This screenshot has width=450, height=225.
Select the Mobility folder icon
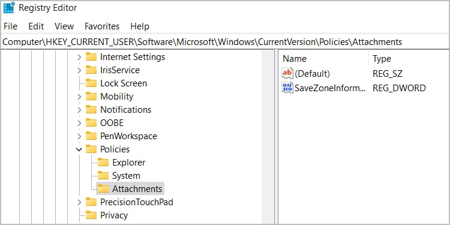pyautogui.click(x=91, y=97)
